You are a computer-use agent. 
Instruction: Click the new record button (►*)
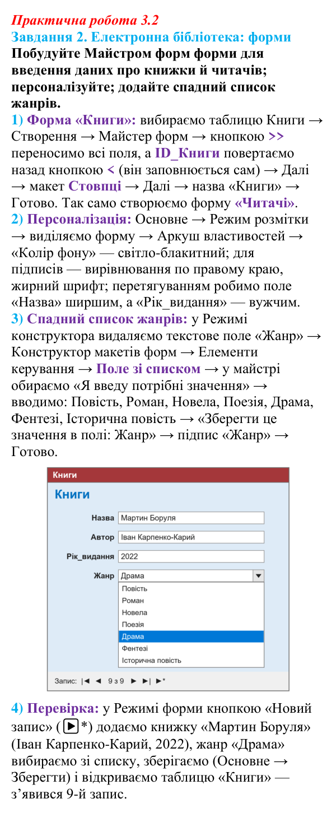[160, 681]
